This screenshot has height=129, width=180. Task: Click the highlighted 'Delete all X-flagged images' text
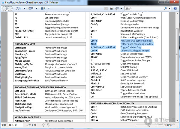135,51
